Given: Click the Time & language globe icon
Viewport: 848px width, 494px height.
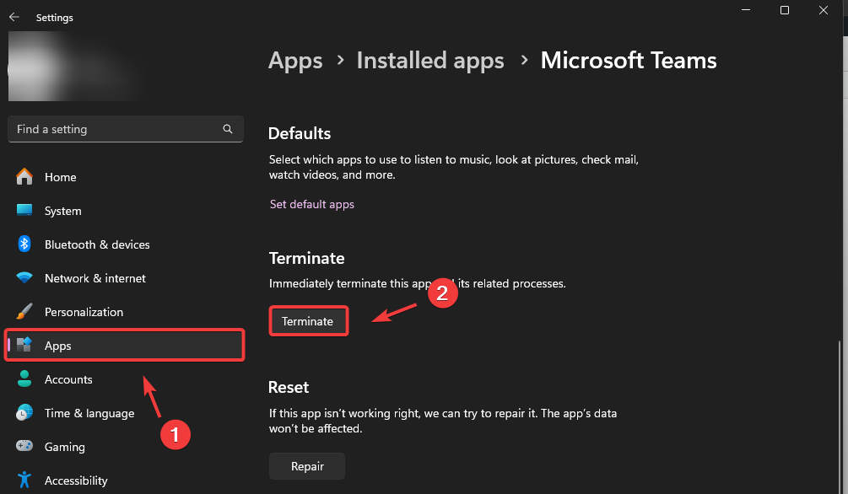Looking at the screenshot, I should [x=24, y=413].
